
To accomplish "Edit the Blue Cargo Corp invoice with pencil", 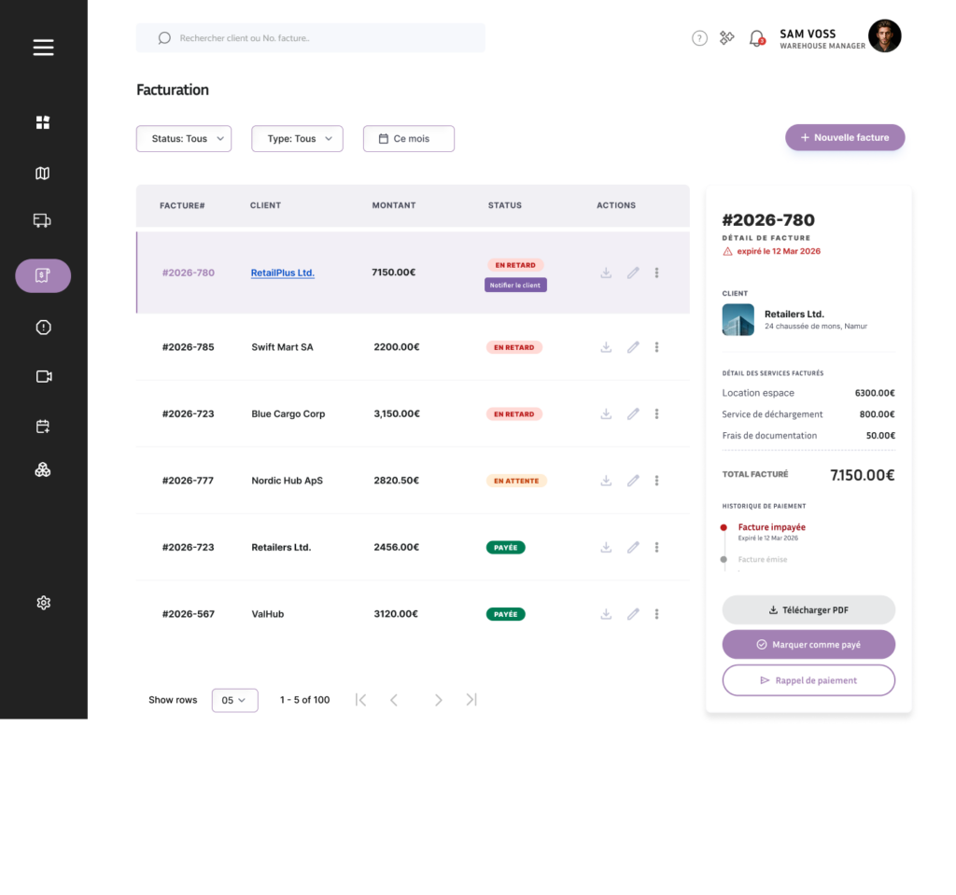I will tap(633, 414).
